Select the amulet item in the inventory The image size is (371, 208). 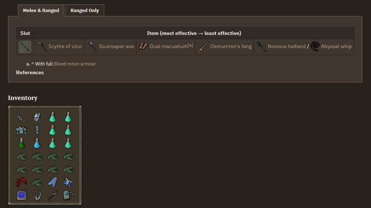click(x=37, y=195)
